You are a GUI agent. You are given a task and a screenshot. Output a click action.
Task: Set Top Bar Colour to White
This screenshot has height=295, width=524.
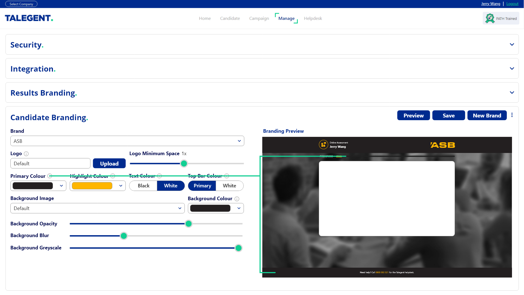[229, 186]
